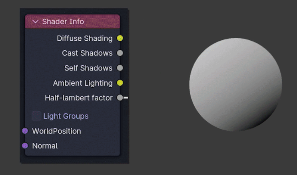
Task: Click the Light Groups label text
Action: (66, 116)
